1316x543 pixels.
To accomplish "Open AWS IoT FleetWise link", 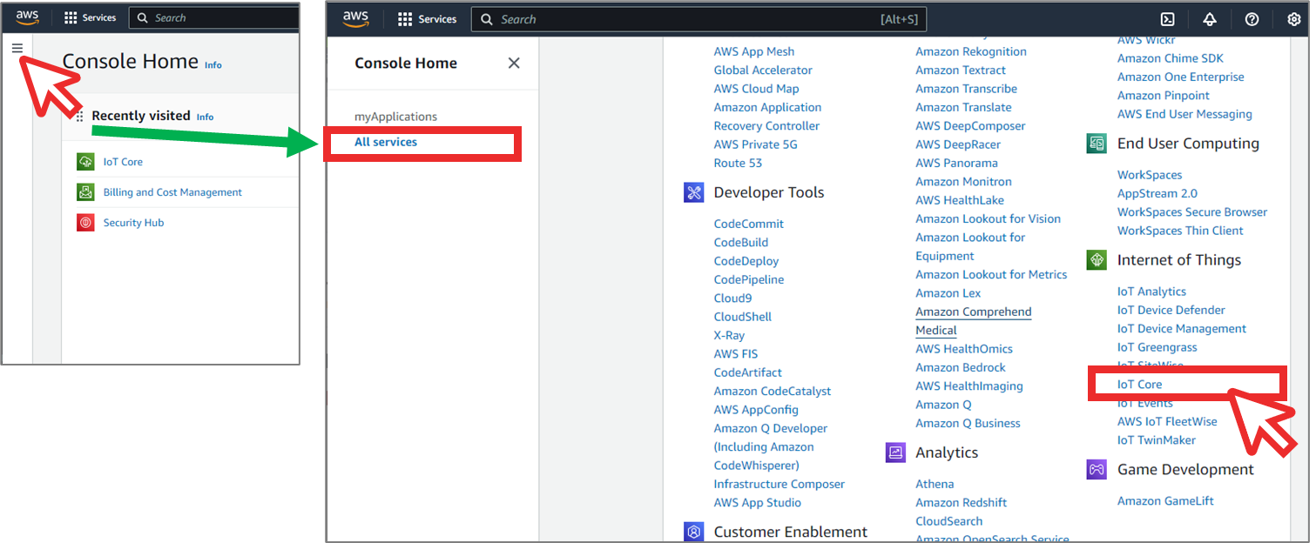I will click(1167, 421).
